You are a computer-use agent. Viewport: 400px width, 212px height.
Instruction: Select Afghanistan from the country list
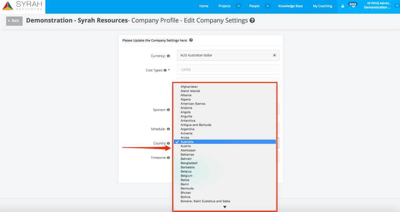225,87
